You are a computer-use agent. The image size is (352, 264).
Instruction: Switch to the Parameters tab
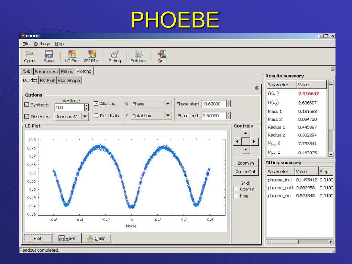46,71
